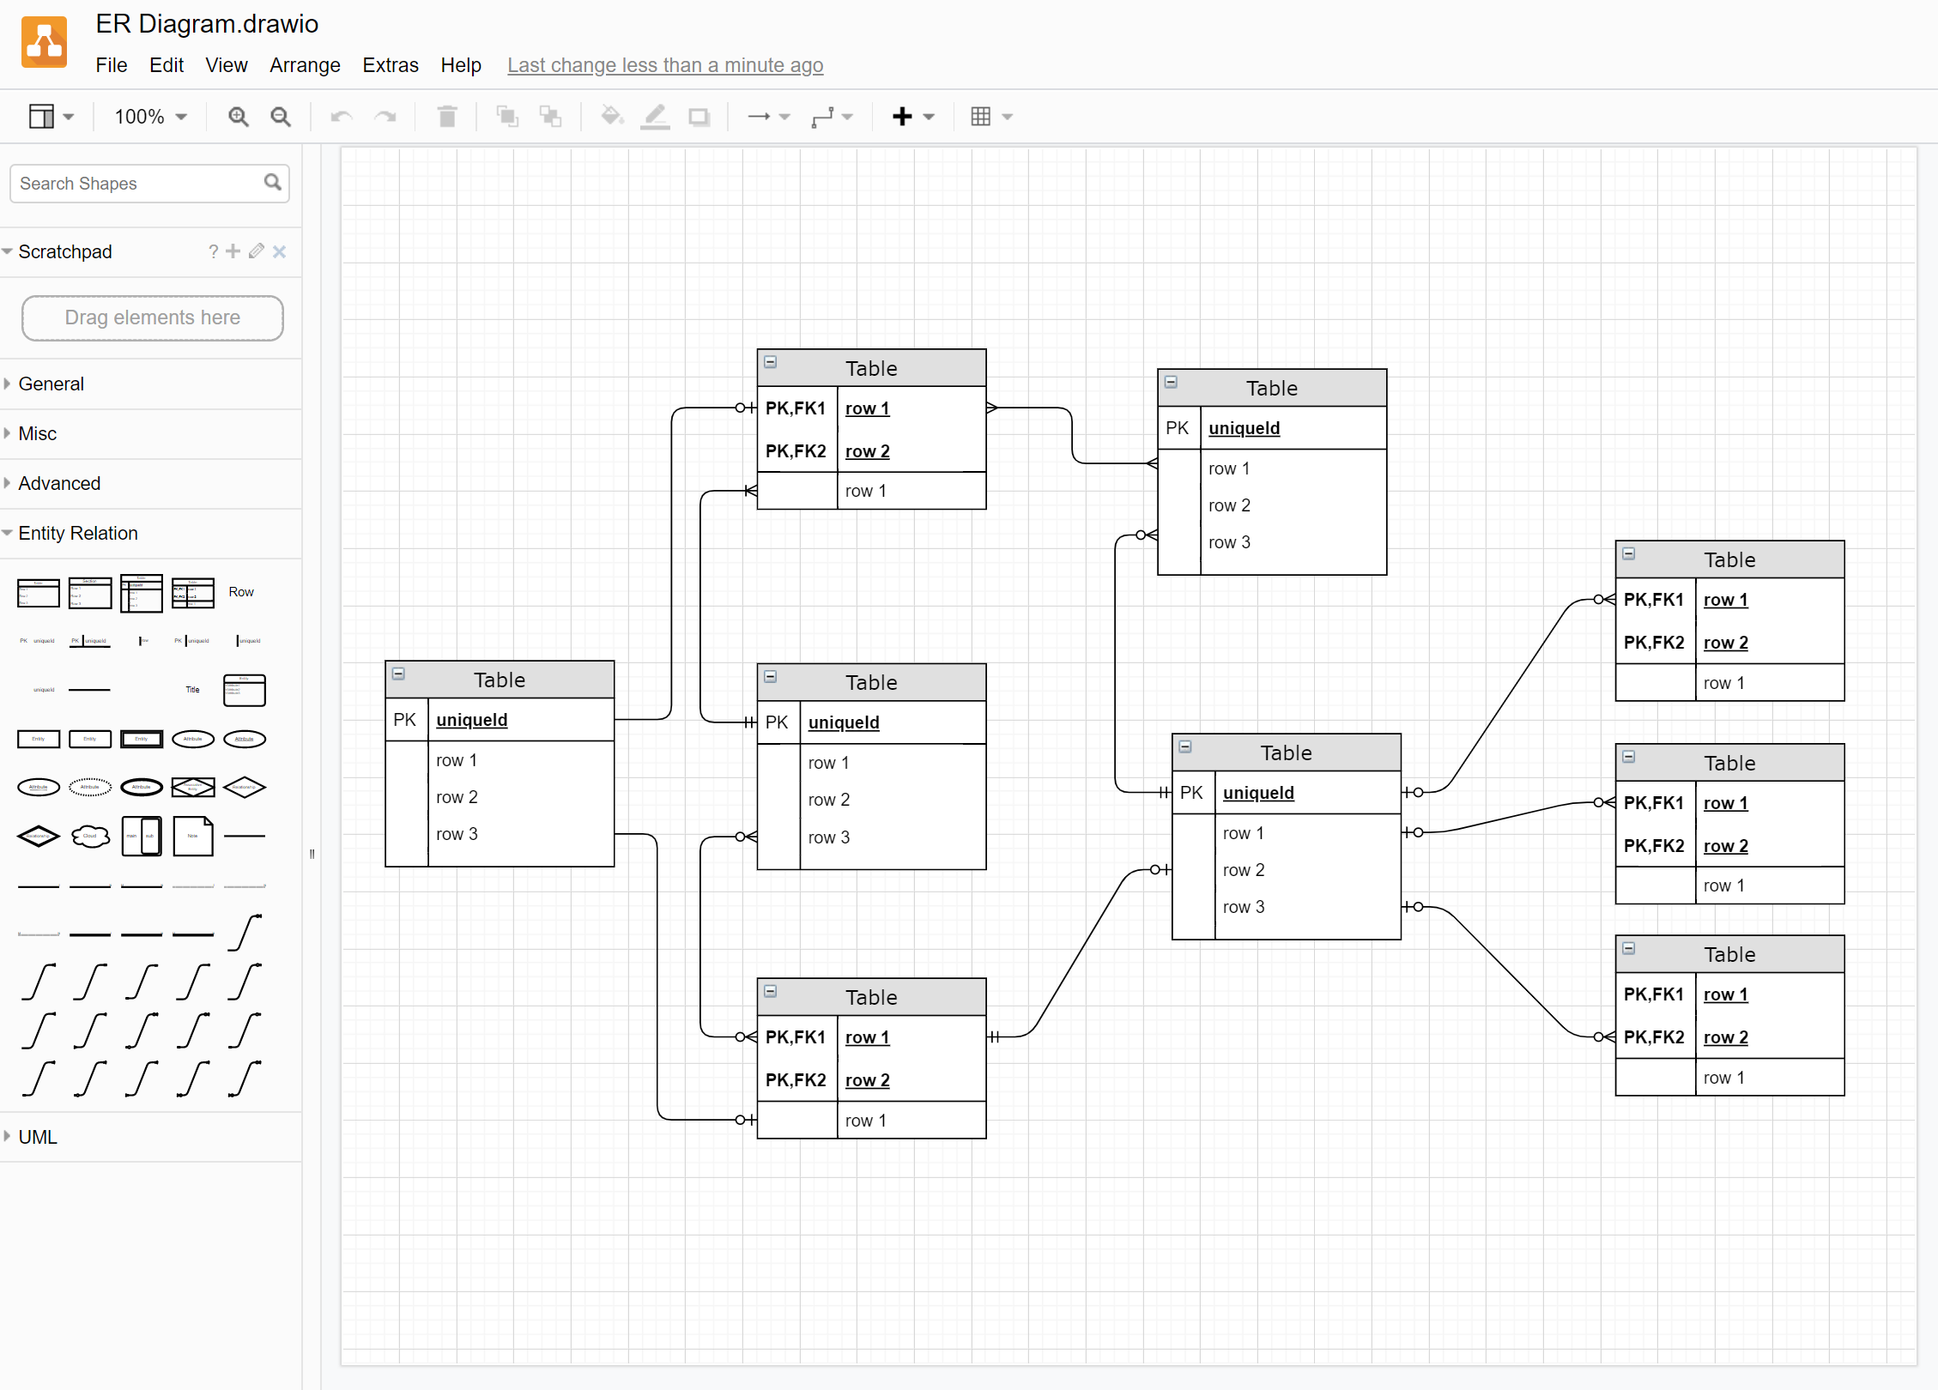Click the Shadow icon in the toolbar
This screenshot has height=1390, width=1938.
699,117
